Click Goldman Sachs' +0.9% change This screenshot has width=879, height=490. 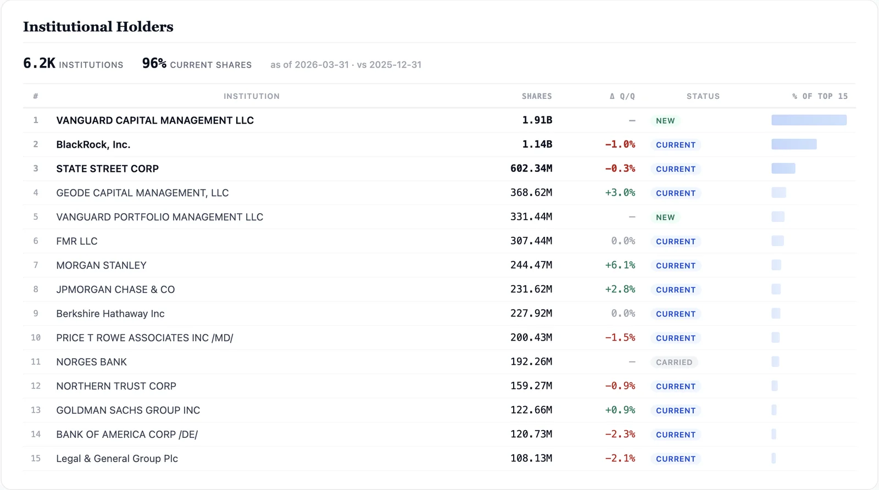pyautogui.click(x=620, y=410)
